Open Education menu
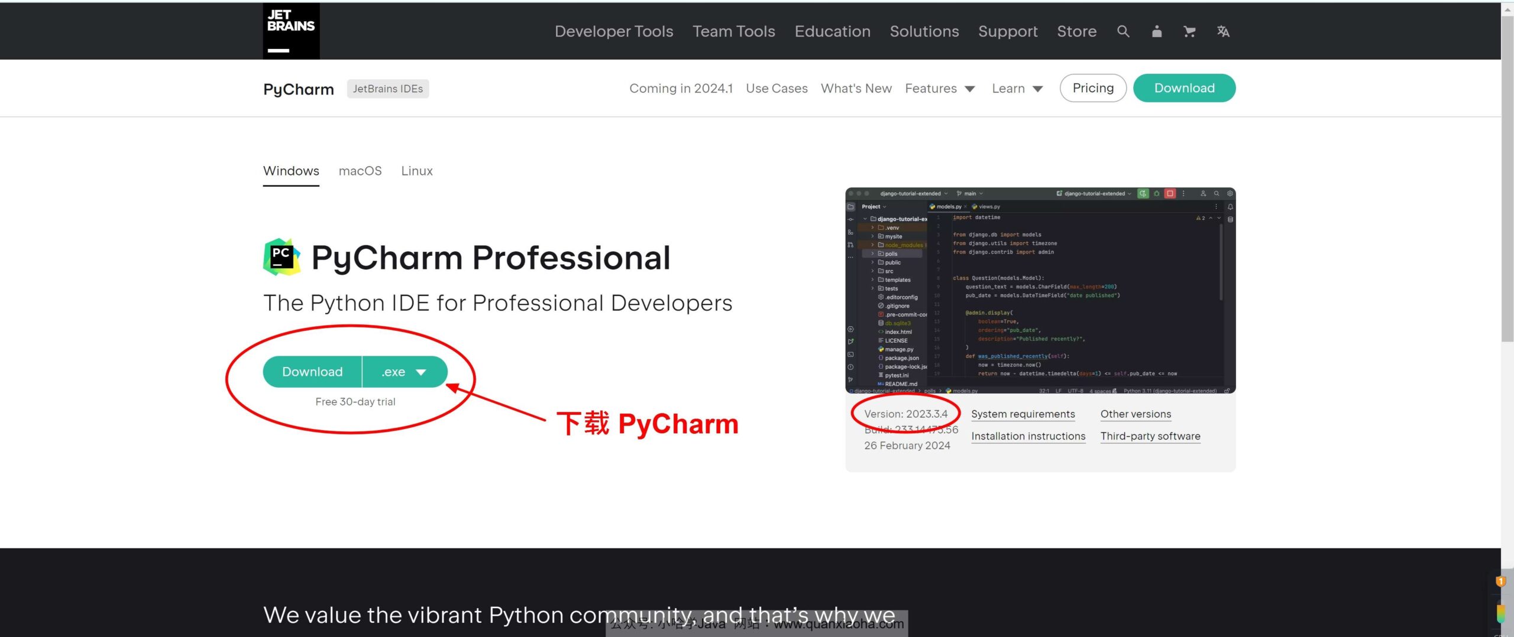1514x637 pixels. (x=832, y=31)
